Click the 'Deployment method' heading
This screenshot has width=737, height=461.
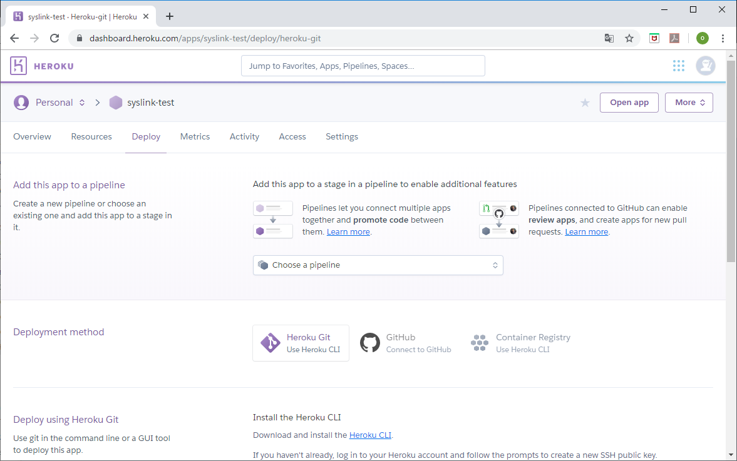tap(59, 332)
